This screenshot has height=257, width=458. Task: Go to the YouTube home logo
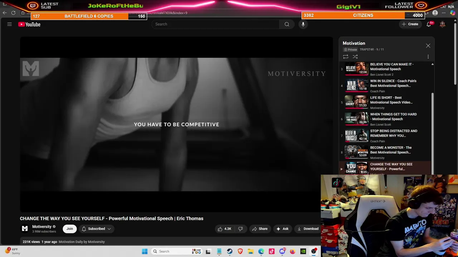point(29,24)
